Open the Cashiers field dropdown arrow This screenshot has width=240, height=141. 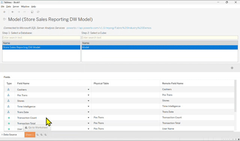coord(88,89)
